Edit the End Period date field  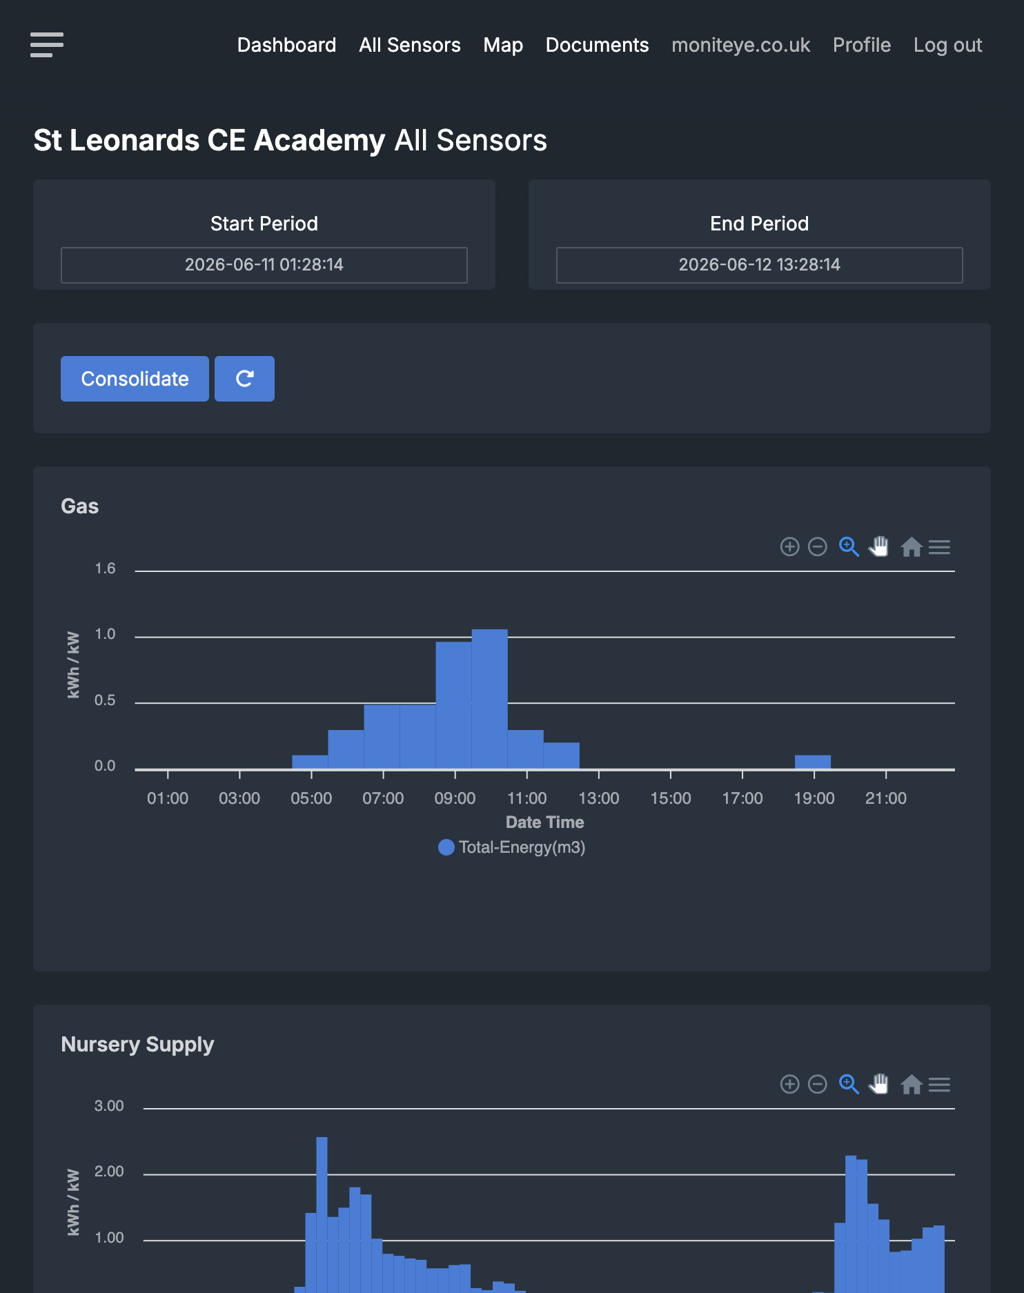coord(760,265)
